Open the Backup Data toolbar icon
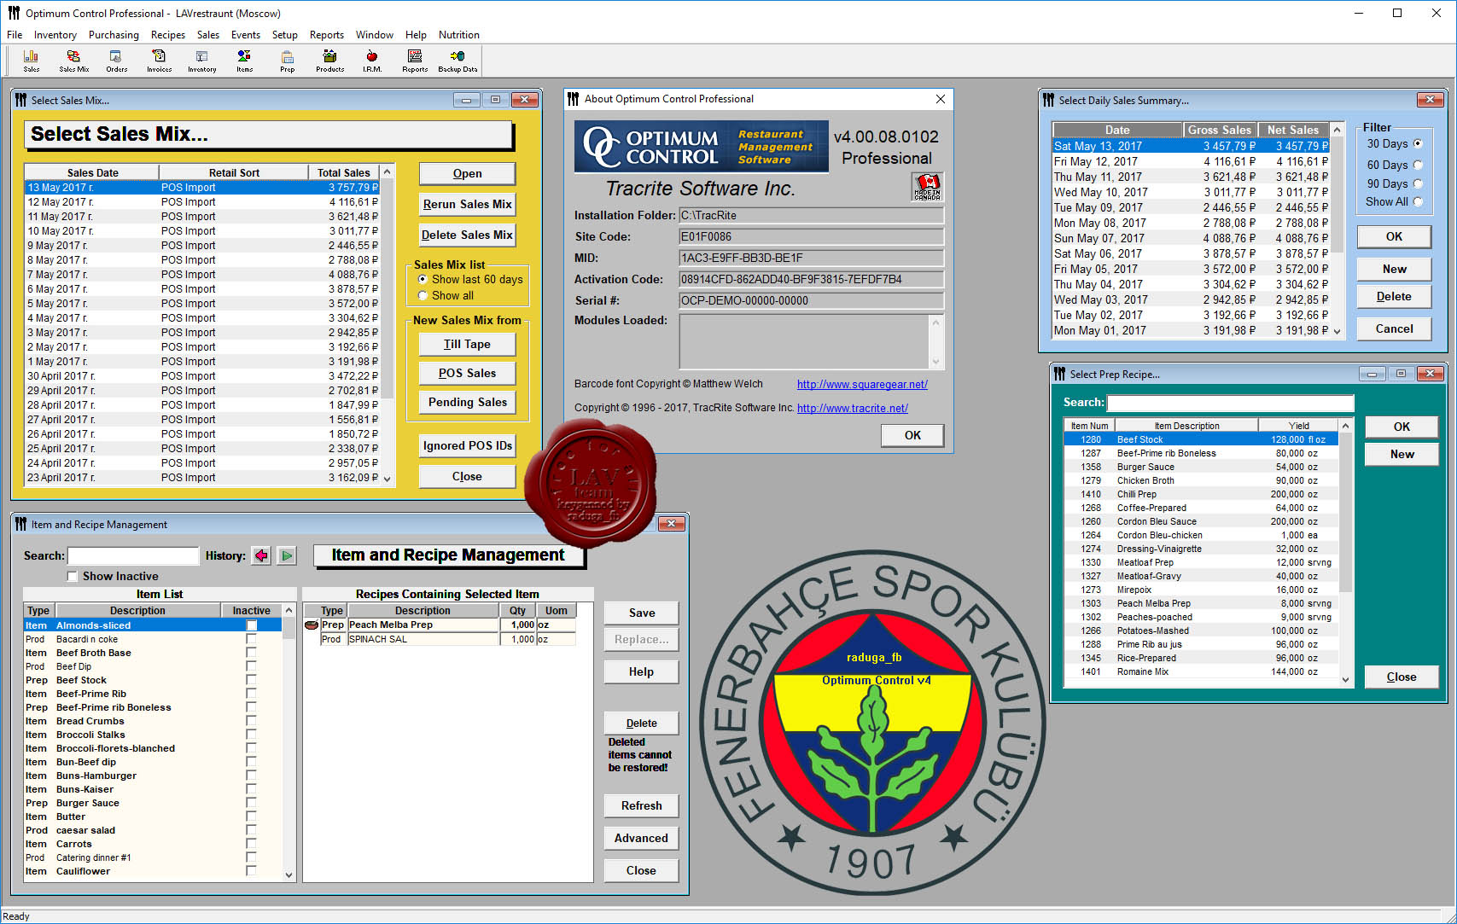This screenshot has height=924, width=1457. [458, 61]
